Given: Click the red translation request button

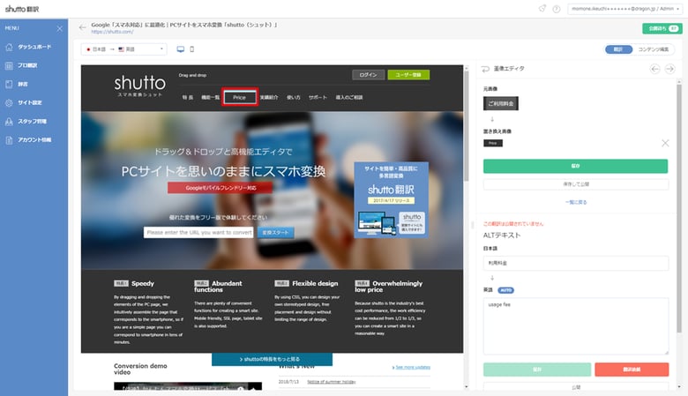Looking at the screenshot, I should [x=632, y=370].
